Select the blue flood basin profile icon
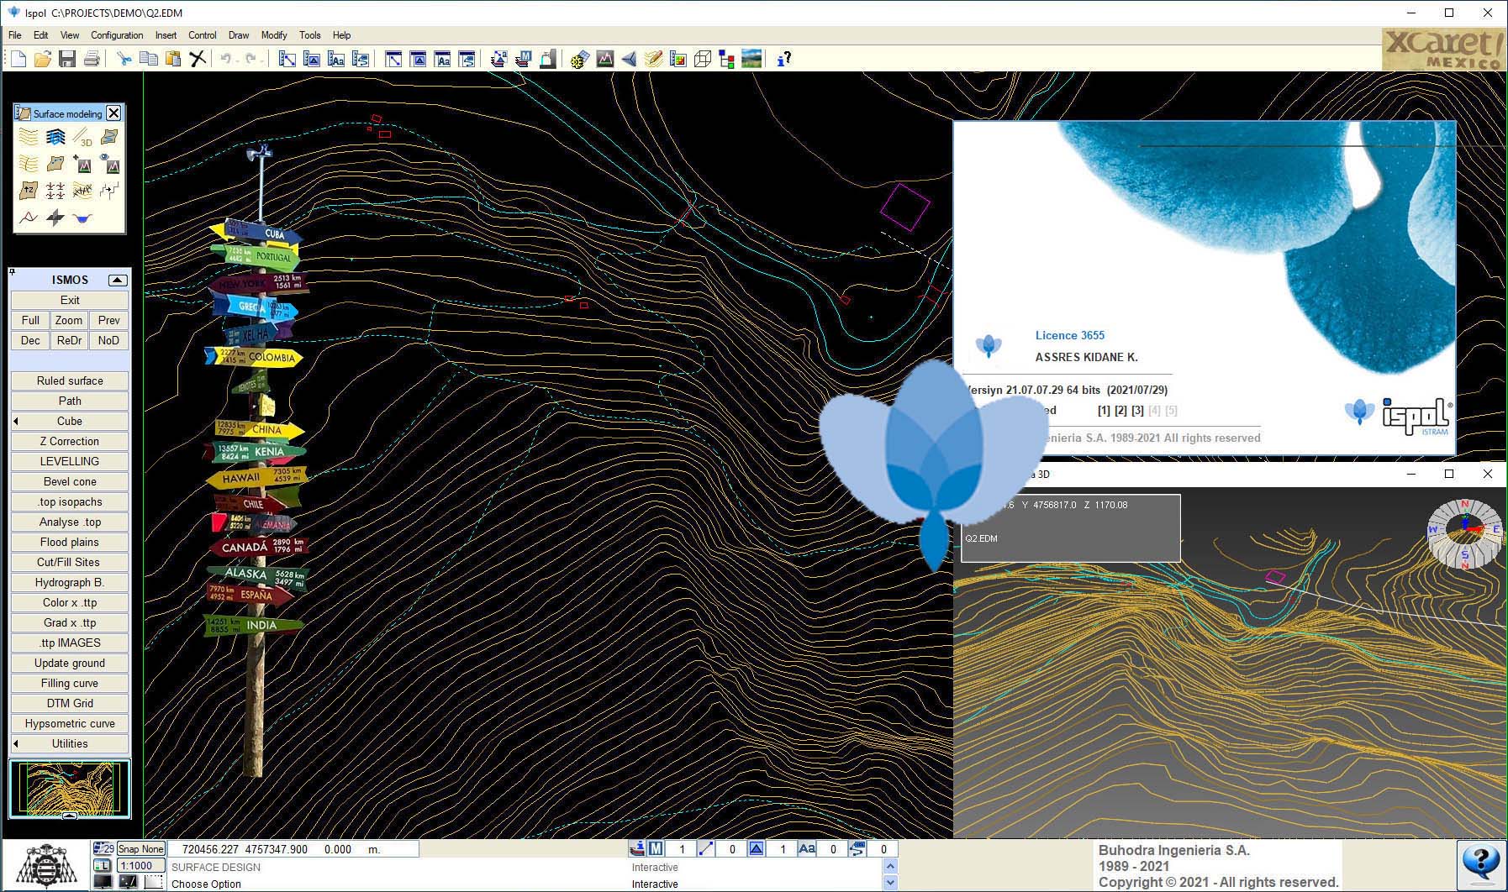 (82, 218)
